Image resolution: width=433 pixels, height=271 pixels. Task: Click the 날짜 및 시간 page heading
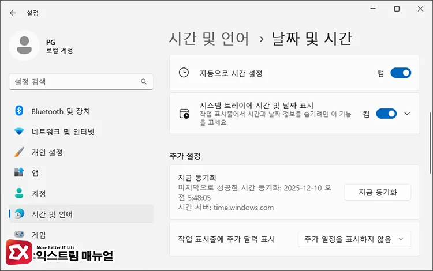pos(312,38)
